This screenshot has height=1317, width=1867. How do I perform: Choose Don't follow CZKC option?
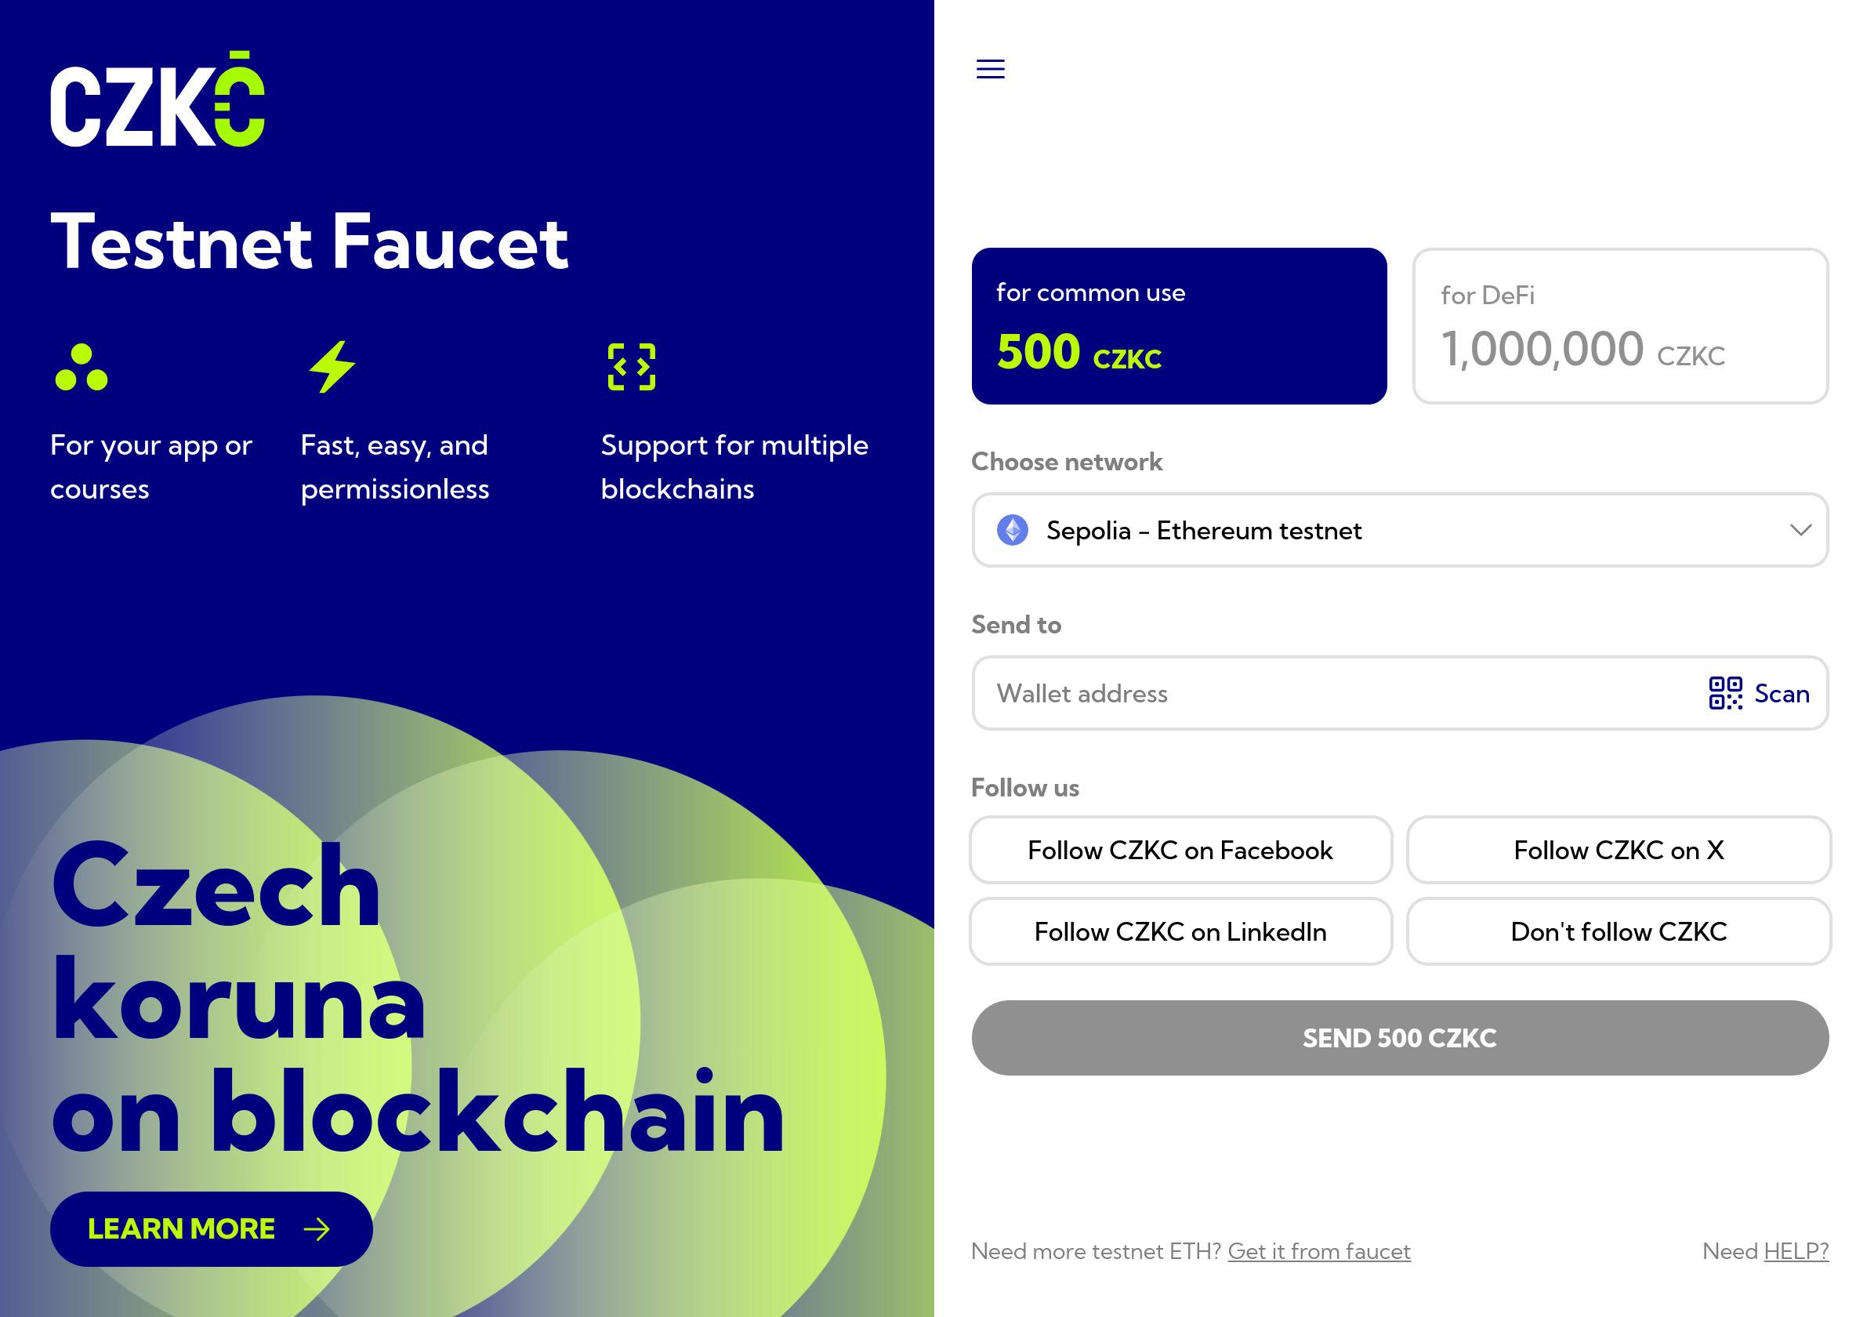click(1619, 931)
